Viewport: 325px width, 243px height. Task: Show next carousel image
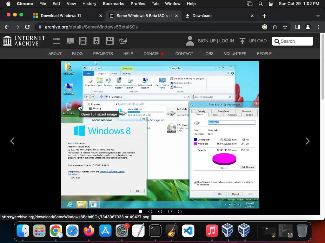tap(308, 141)
